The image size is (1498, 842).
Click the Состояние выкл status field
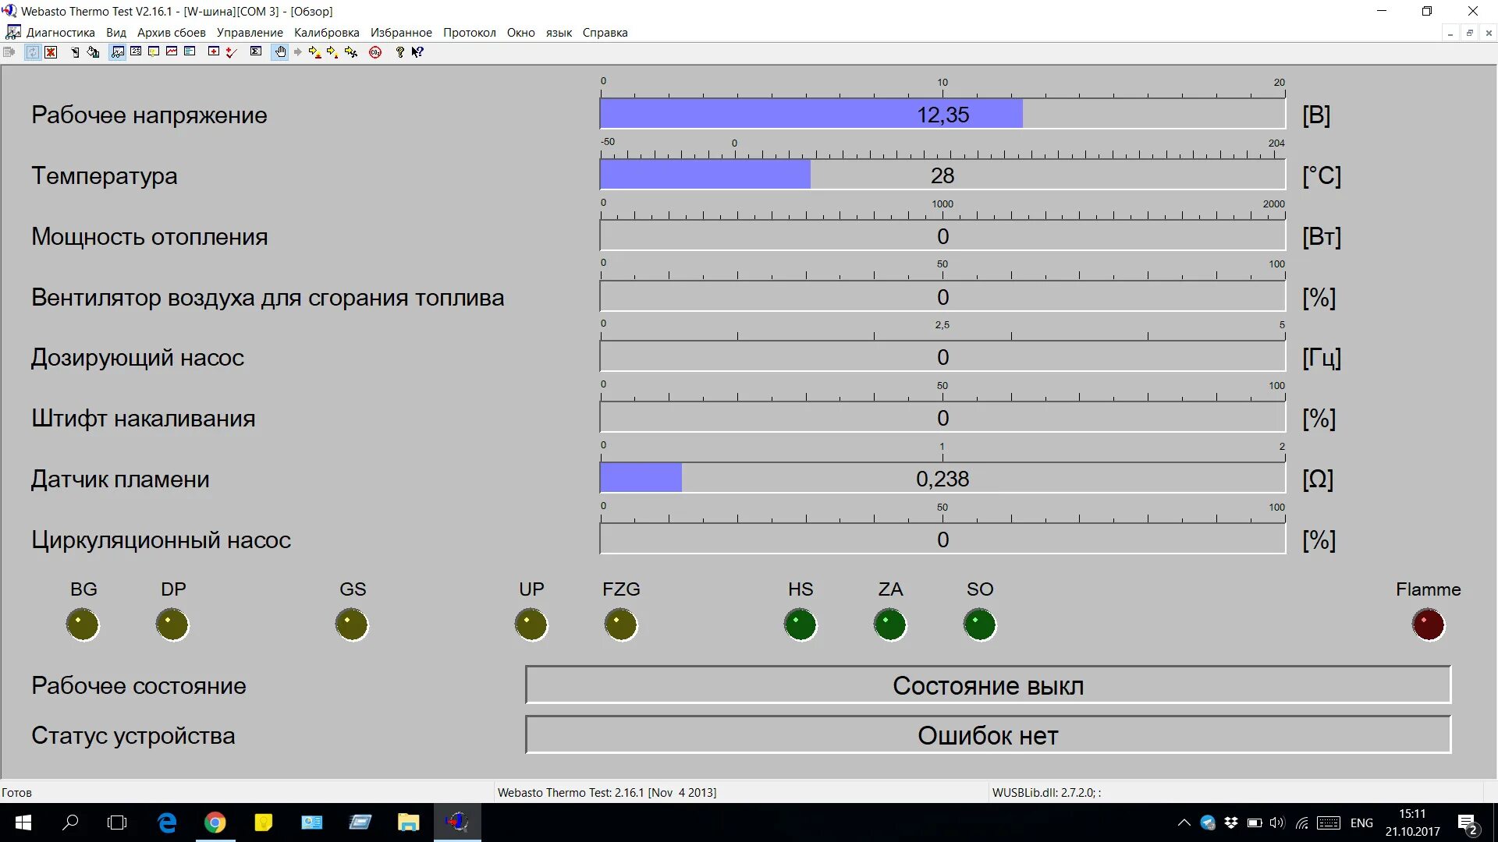pyautogui.click(x=988, y=685)
